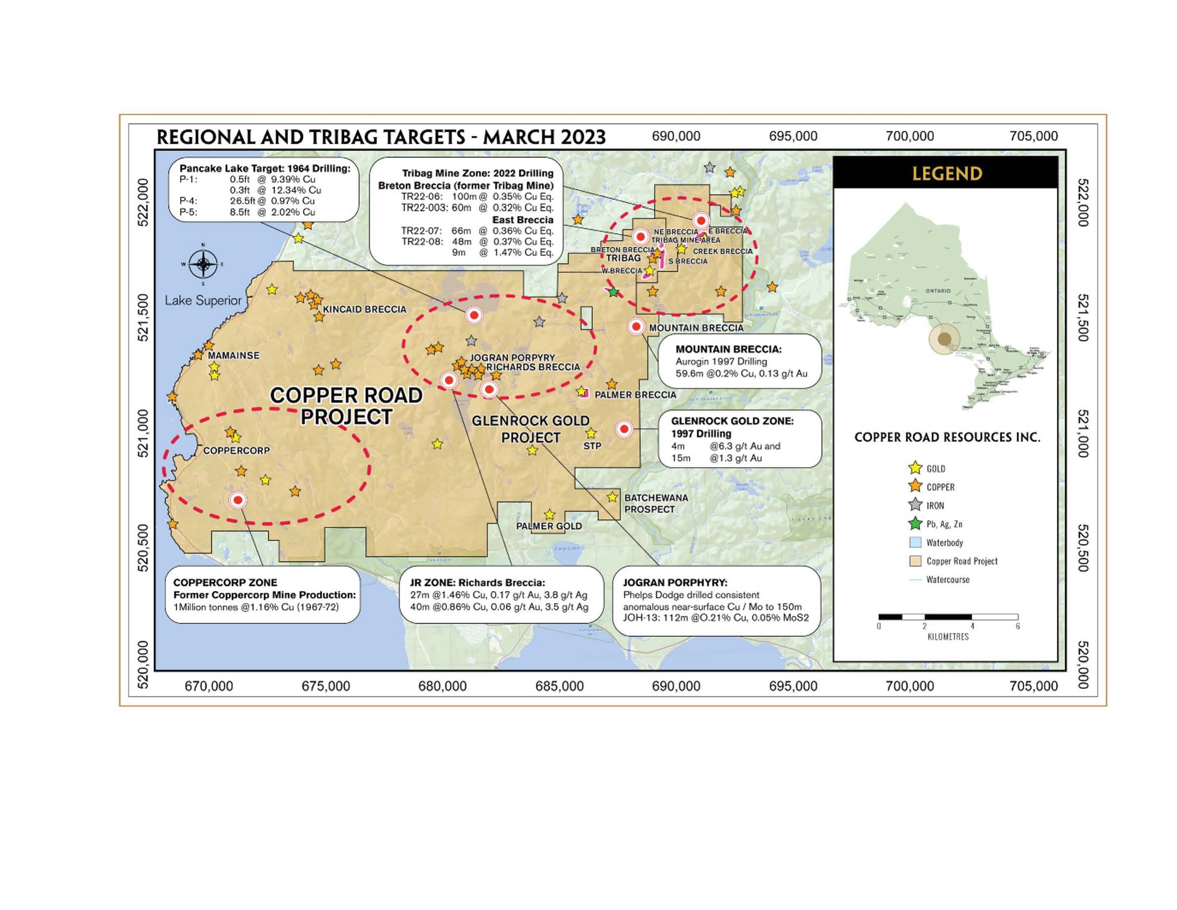Click the GLENROCK GOLD PROJECT label

tap(531, 429)
